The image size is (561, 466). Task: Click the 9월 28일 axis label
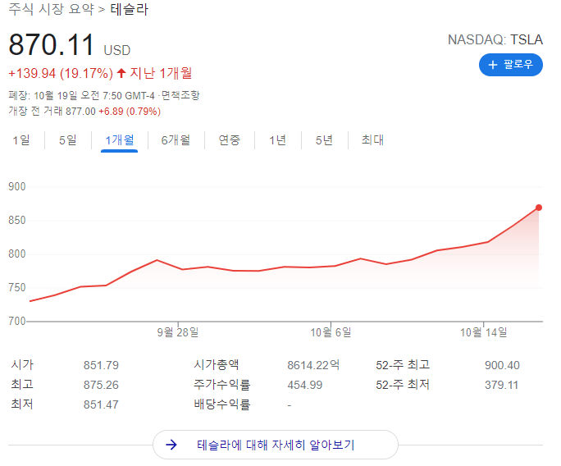click(178, 332)
